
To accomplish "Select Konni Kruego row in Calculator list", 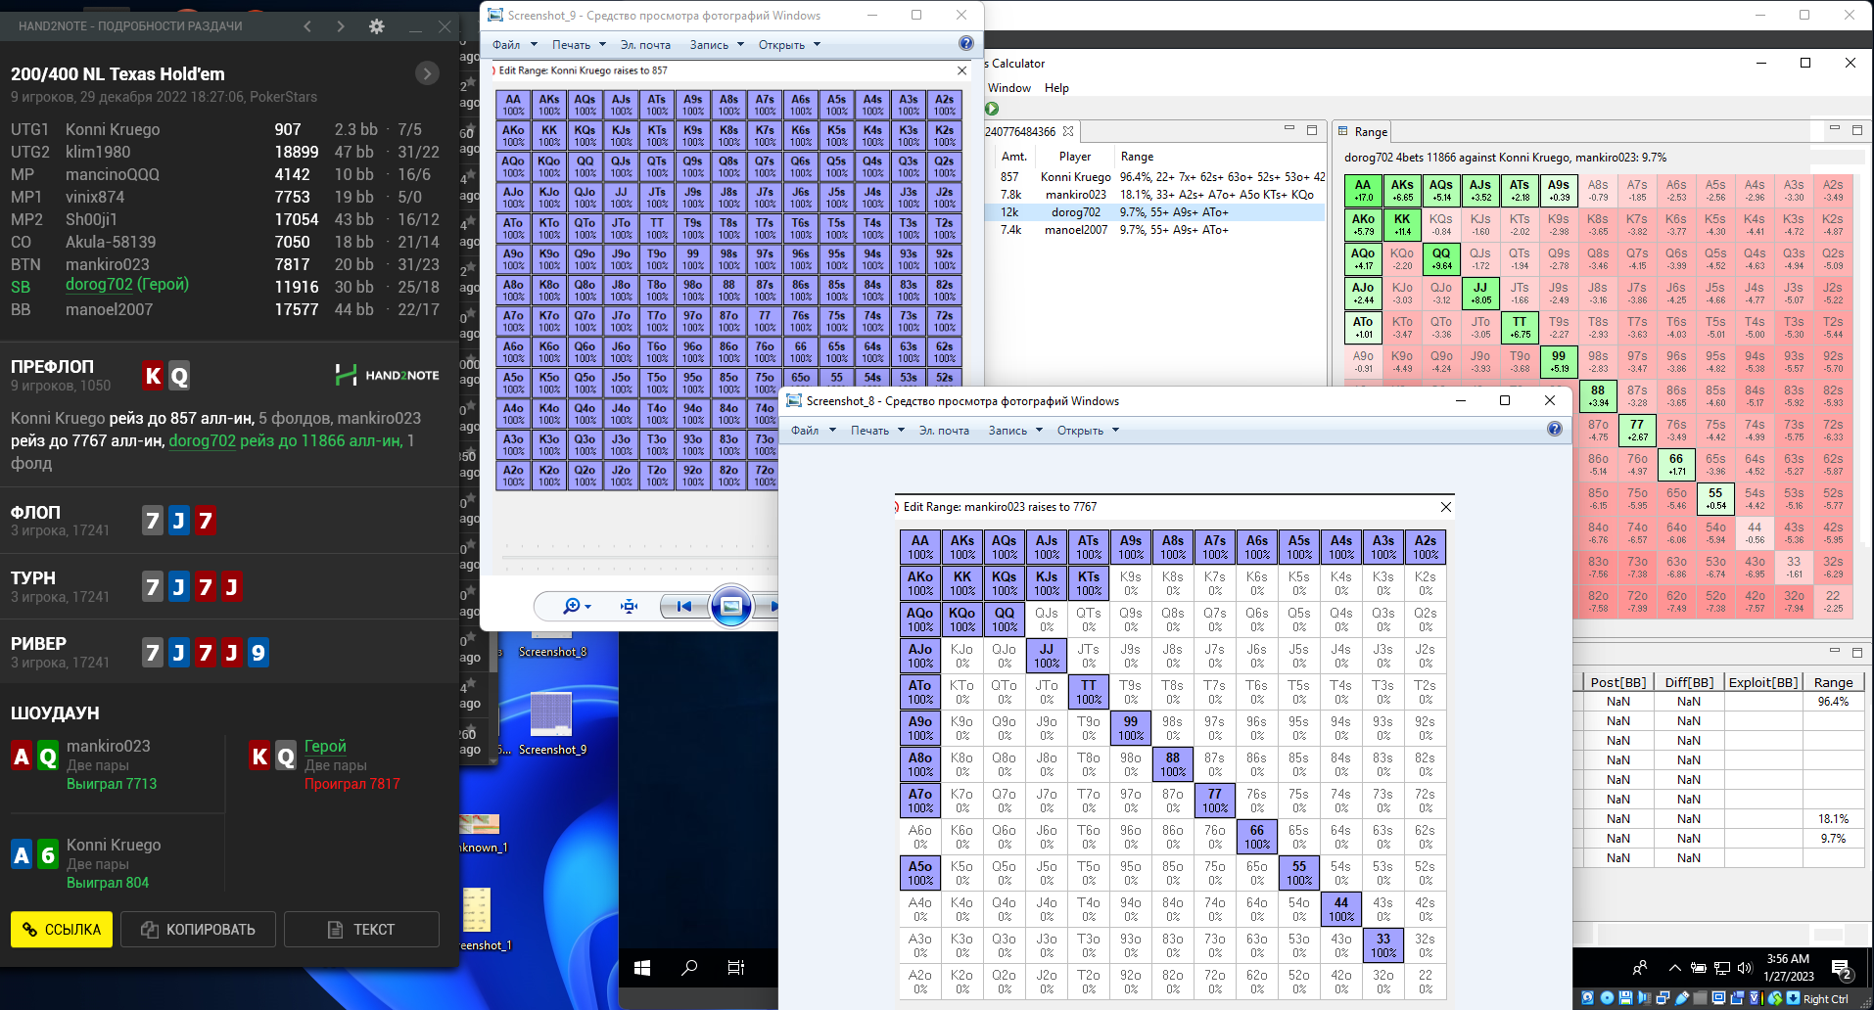I will [1154, 177].
